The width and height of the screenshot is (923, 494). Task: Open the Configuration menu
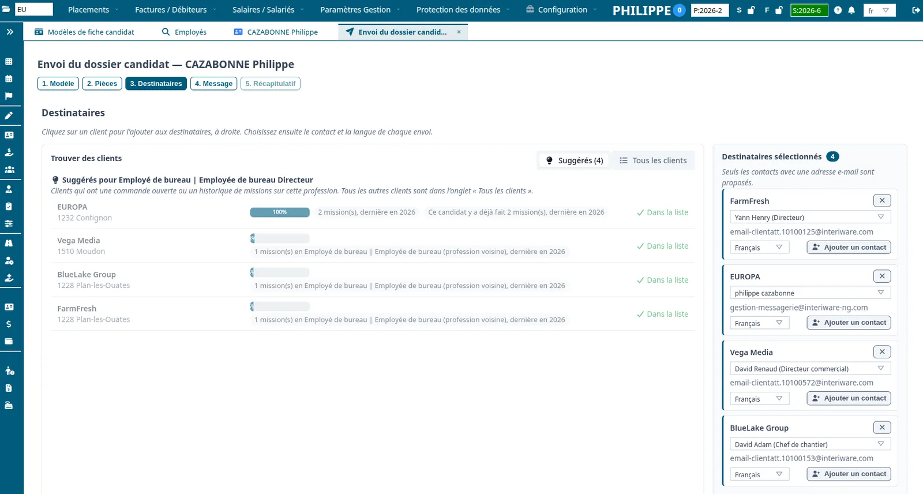(562, 10)
